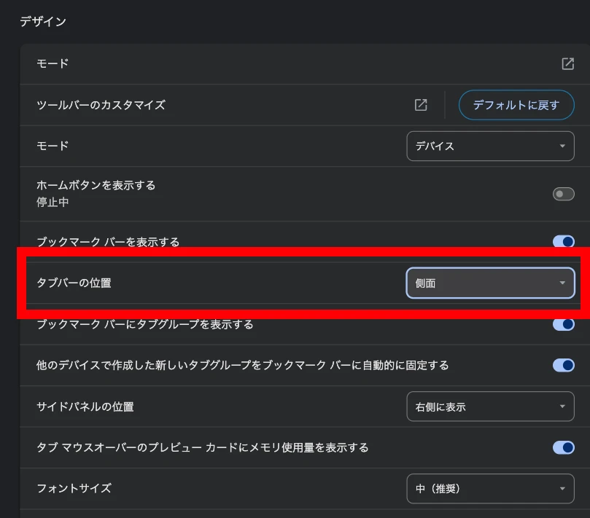The height and width of the screenshot is (518, 590).
Task: Click the arrow icon in the 側面 combo box
Action: (x=562, y=283)
